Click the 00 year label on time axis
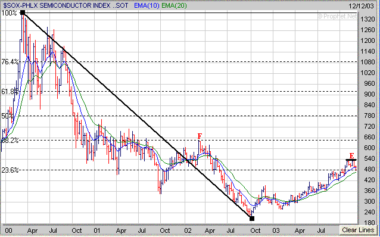This screenshot has height=237, width=380. coord(8,230)
